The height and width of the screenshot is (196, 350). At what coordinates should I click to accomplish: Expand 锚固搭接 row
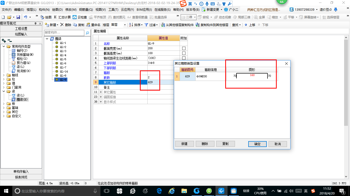(x=101, y=97)
